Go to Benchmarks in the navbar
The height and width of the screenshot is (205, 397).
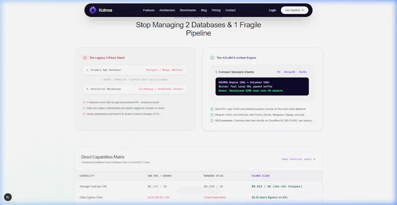point(188,10)
